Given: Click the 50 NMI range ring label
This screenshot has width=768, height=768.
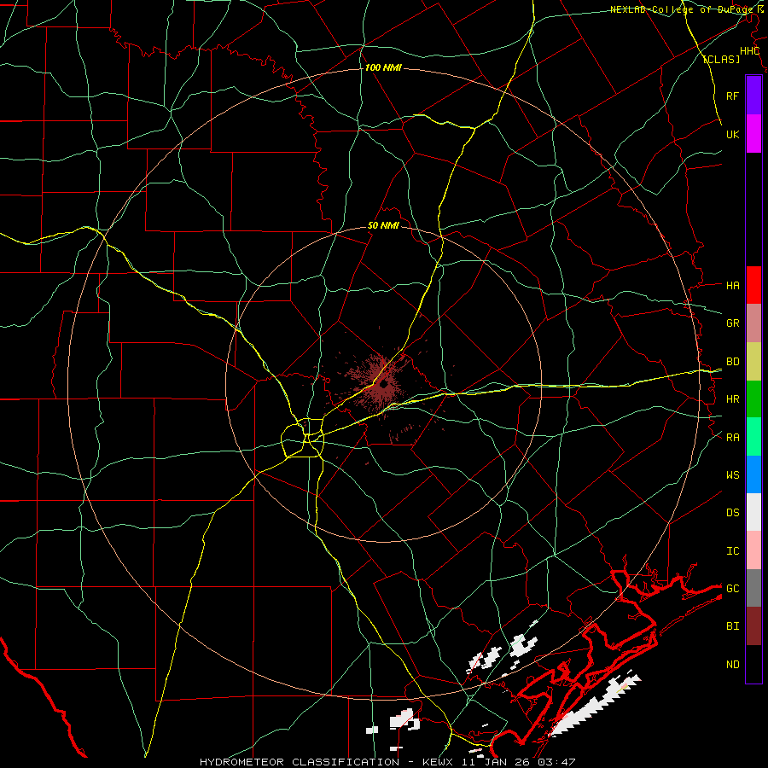Looking at the screenshot, I should point(383,225).
